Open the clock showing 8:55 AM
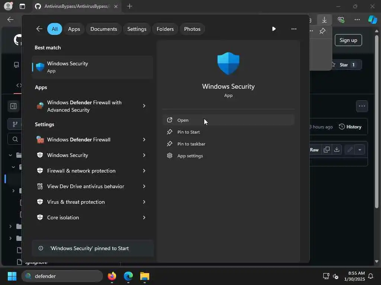This screenshot has height=285, width=381. tap(355, 276)
